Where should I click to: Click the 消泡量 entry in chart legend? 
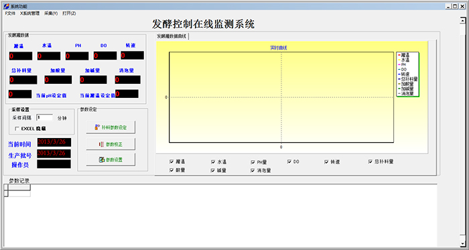[406, 94]
